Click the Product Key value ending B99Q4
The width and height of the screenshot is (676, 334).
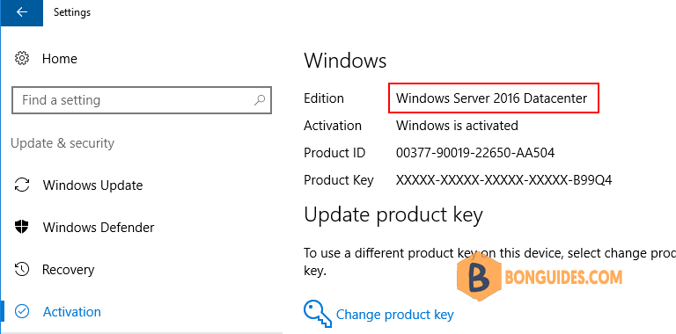pyautogui.click(x=504, y=180)
